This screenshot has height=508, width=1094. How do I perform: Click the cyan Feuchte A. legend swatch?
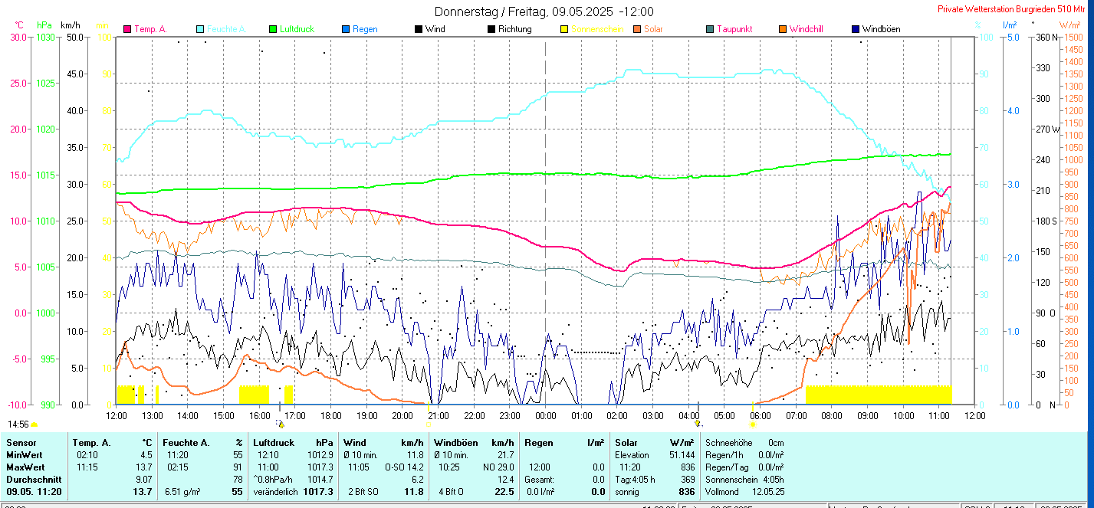point(201,29)
